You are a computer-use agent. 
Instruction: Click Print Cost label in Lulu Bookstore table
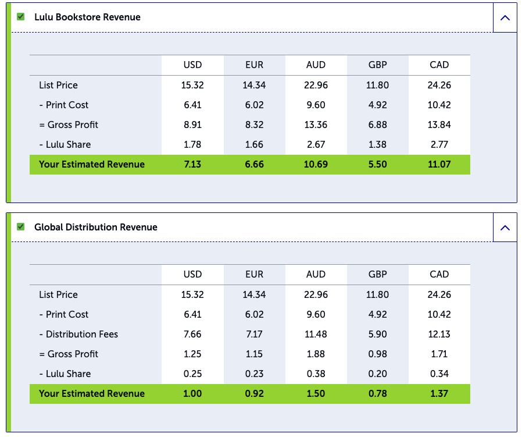click(63, 105)
